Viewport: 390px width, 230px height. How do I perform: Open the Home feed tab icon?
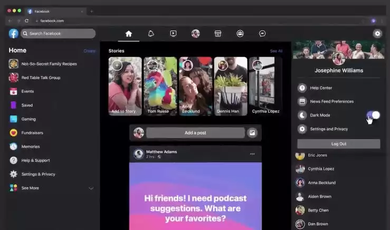[129, 34]
